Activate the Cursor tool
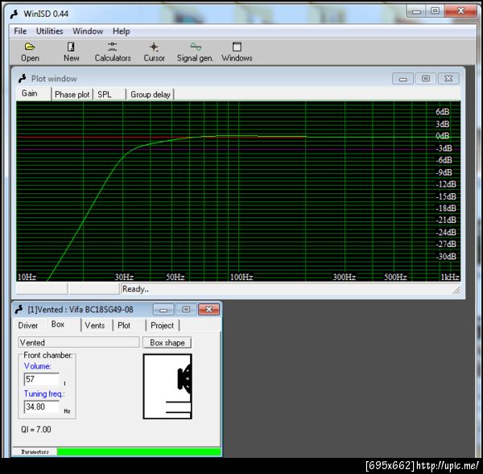 154,52
